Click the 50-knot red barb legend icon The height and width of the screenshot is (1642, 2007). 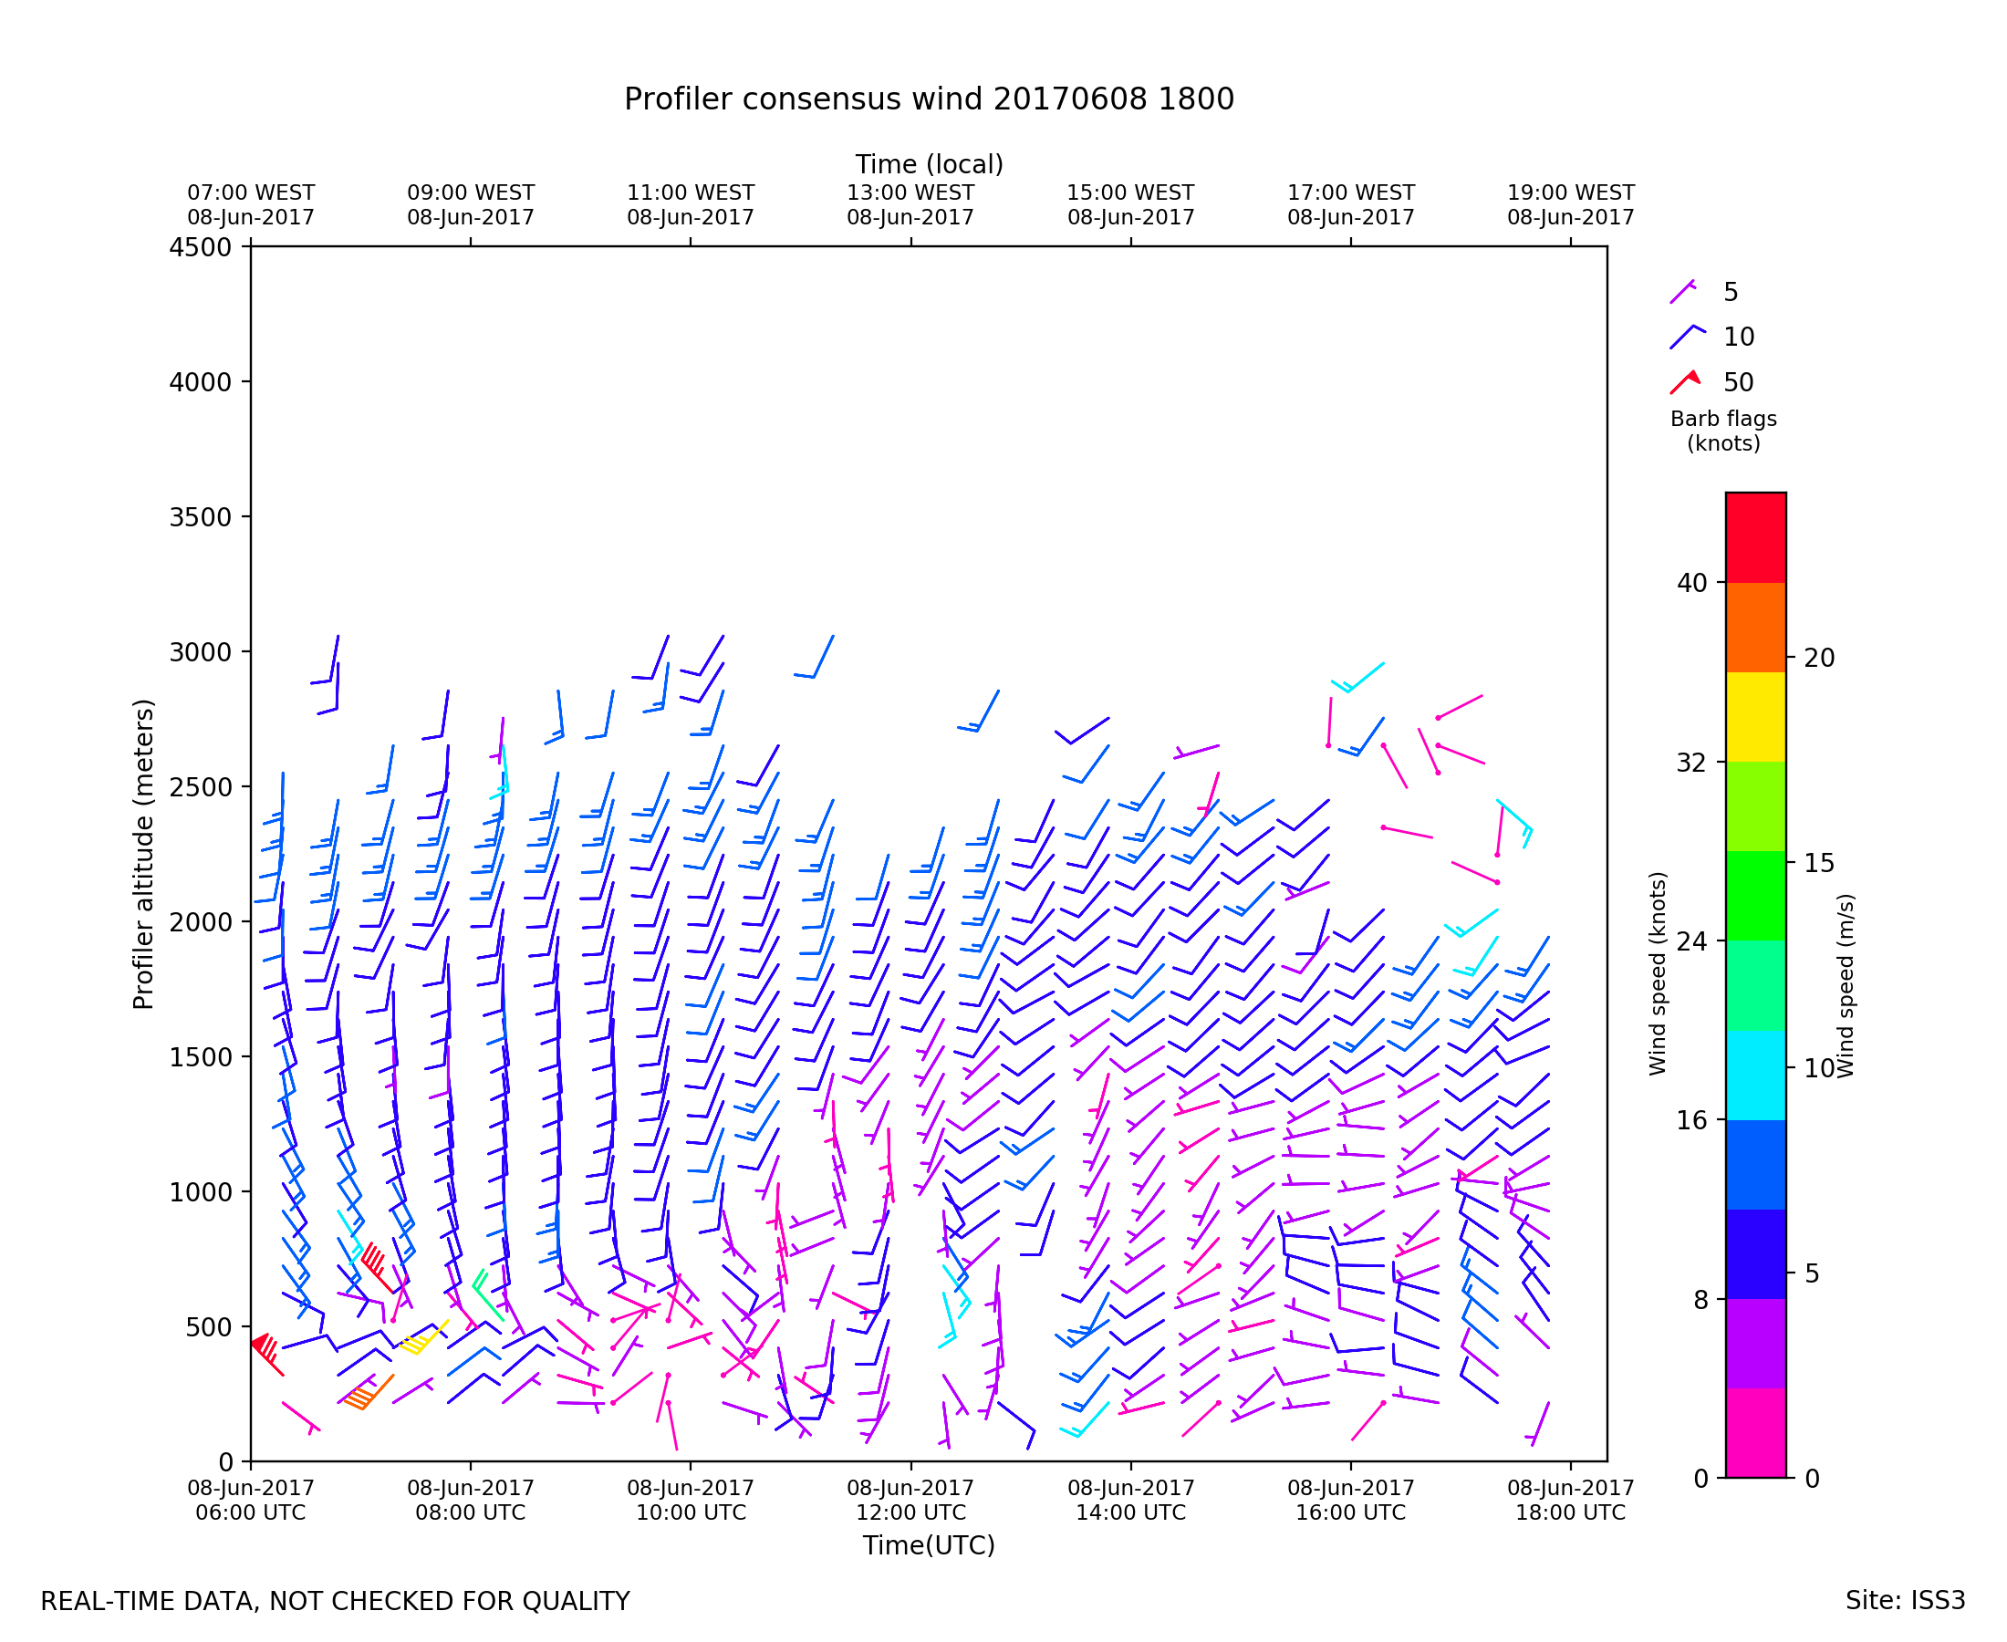pos(1686,382)
